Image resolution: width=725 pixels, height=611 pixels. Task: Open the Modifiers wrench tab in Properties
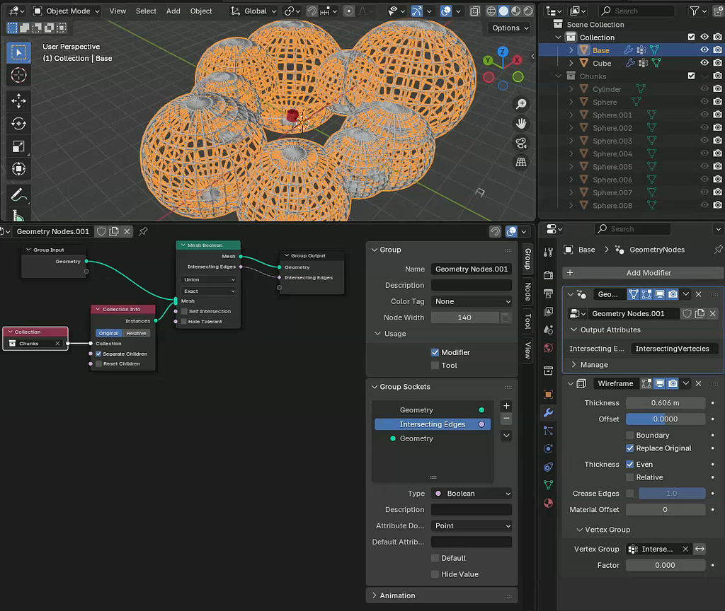pyautogui.click(x=549, y=412)
